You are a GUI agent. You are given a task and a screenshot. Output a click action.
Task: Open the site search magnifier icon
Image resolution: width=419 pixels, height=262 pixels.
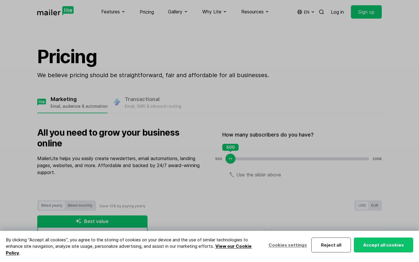coord(322,12)
